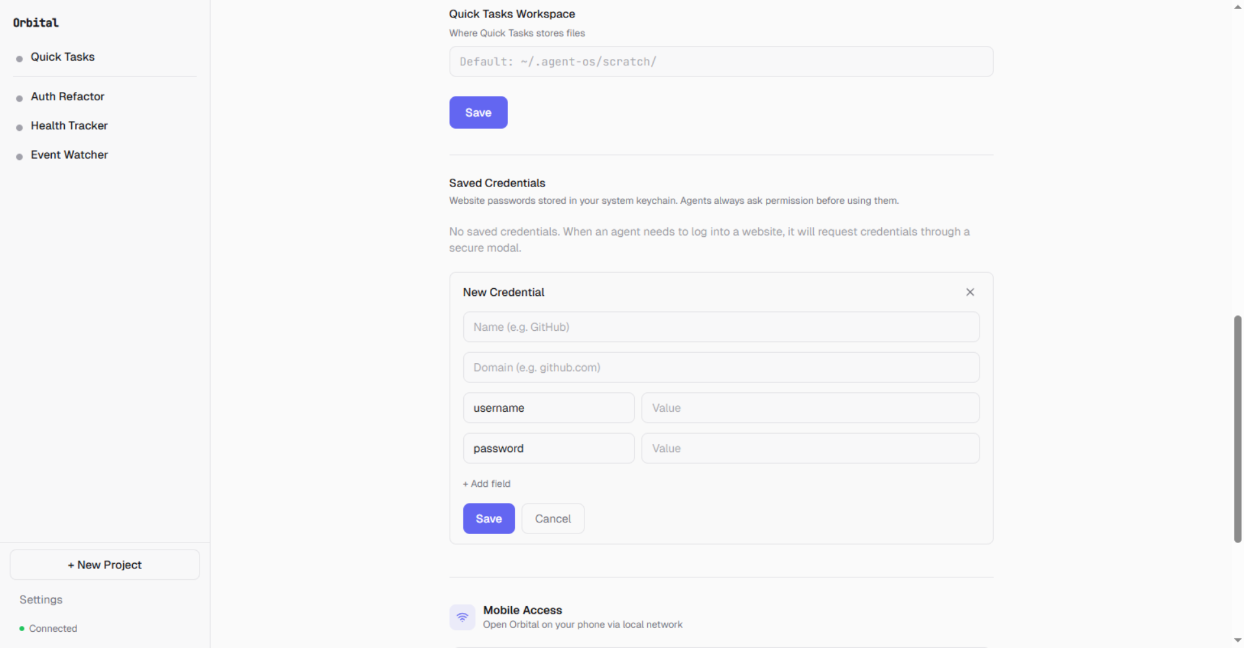Screen dimensions: 1244x648
Task: Click the status dot next to Event Watcher
Action: click(18, 155)
